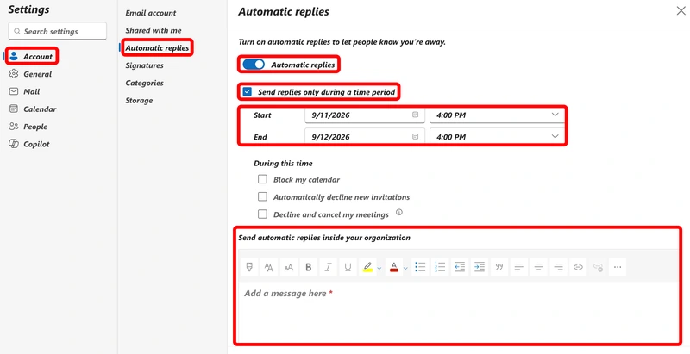Image resolution: width=690 pixels, height=354 pixels.
Task: Click the Add a message here box
Action: (x=458, y=311)
